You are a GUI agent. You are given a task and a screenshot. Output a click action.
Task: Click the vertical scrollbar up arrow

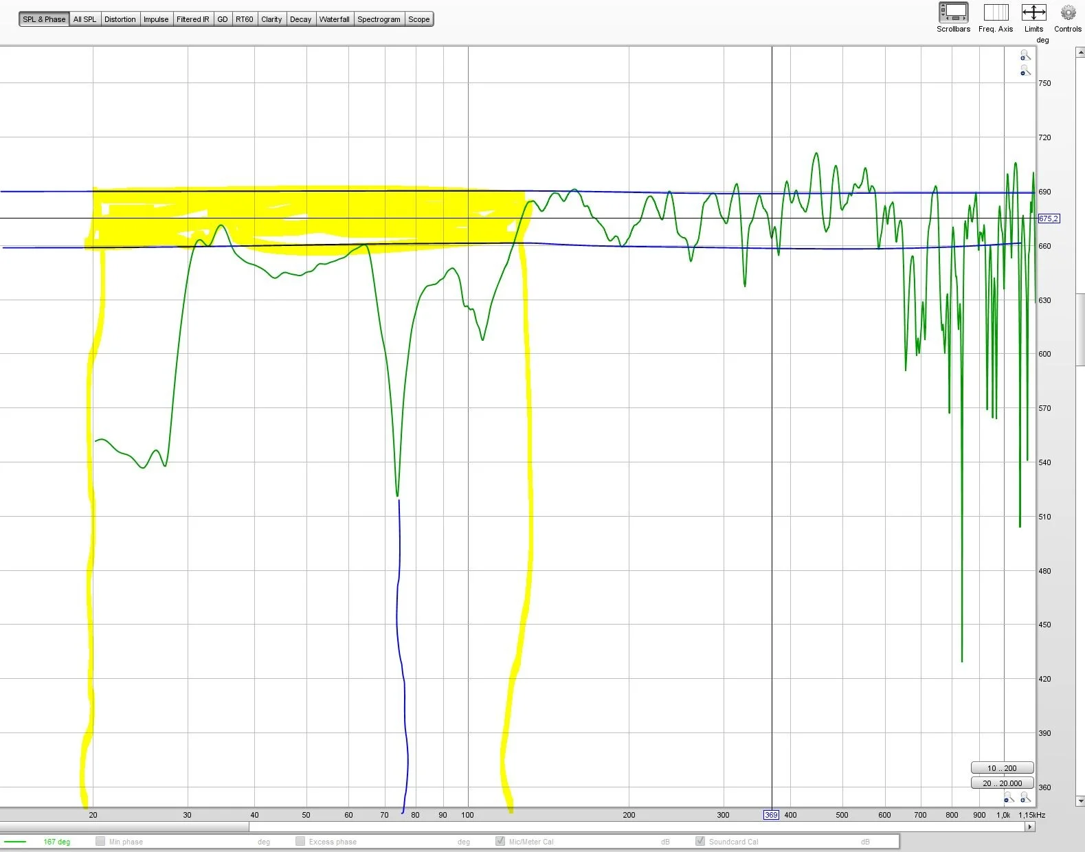coord(1080,52)
